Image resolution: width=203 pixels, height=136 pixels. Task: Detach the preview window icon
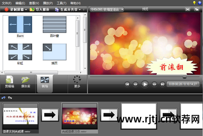pos(196,9)
